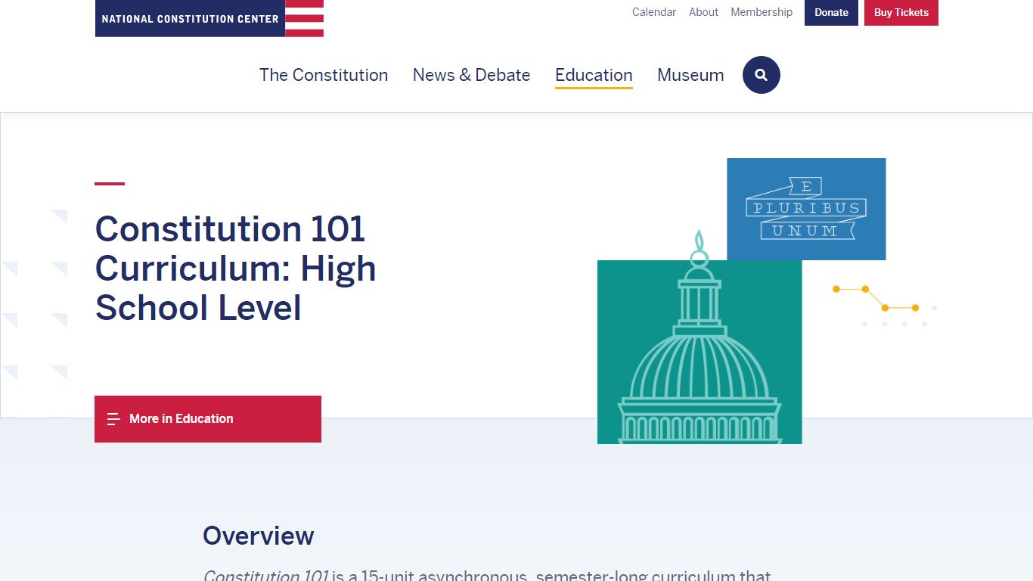Click the Overview heading
Viewport: 1033px width, 581px height.
click(x=258, y=536)
